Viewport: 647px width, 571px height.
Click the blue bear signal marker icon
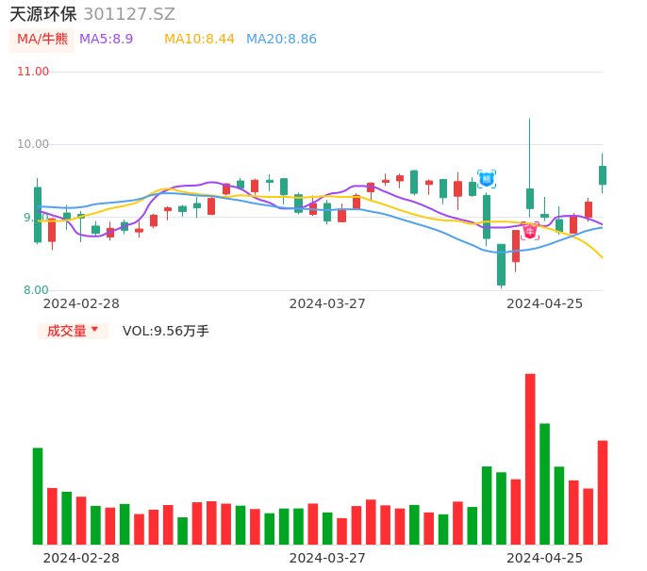point(487,179)
